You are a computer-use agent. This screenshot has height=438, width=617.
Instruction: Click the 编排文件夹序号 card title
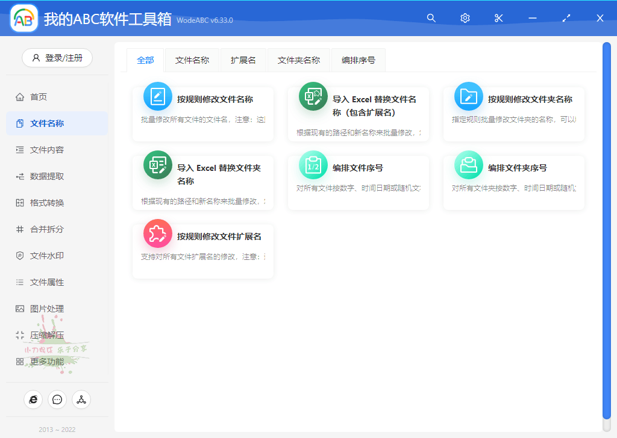(x=517, y=168)
